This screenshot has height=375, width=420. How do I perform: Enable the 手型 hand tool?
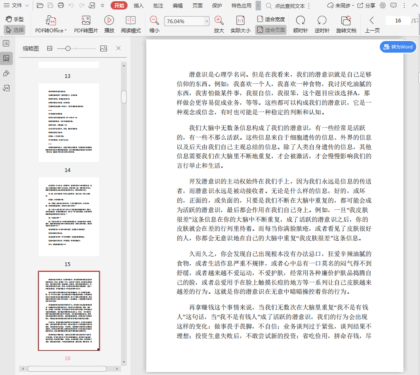point(14,19)
